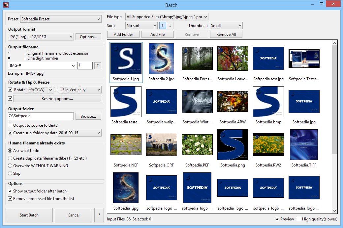The width and height of the screenshot is (343, 228).
Task: Enable High quality(slower) checkbox
Action: [299, 219]
